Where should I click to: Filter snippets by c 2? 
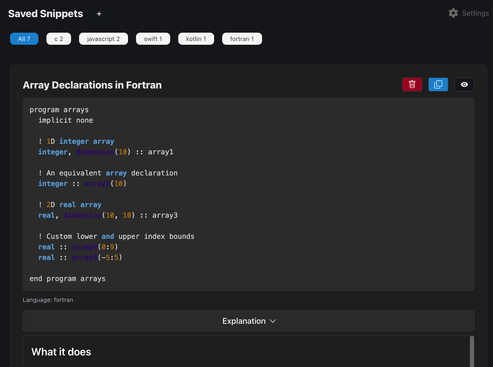(59, 39)
